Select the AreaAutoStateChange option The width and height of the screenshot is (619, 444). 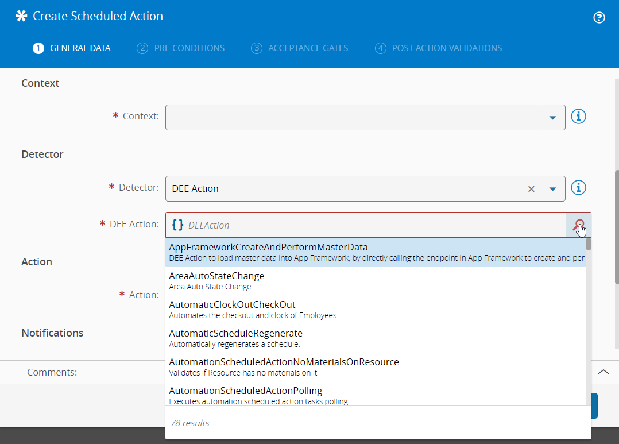216,276
